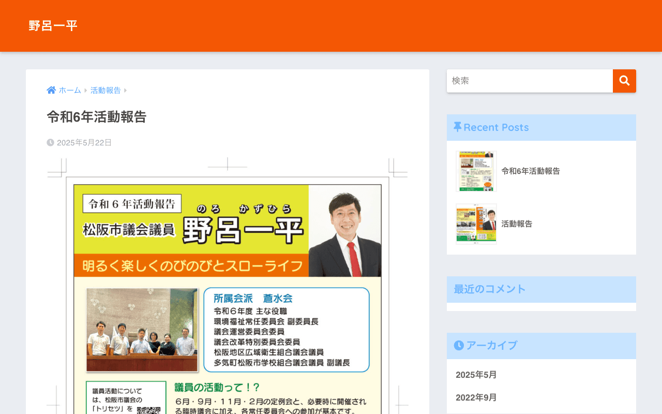Click the 2025年5月22日 post date
The image size is (662, 414).
pyautogui.click(x=84, y=142)
